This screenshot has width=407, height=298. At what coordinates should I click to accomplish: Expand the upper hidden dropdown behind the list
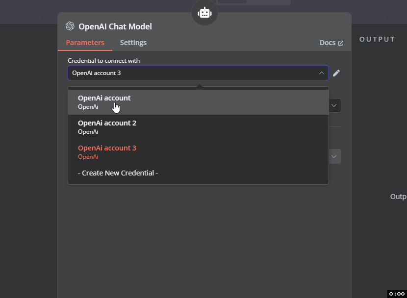pos(334,105)
